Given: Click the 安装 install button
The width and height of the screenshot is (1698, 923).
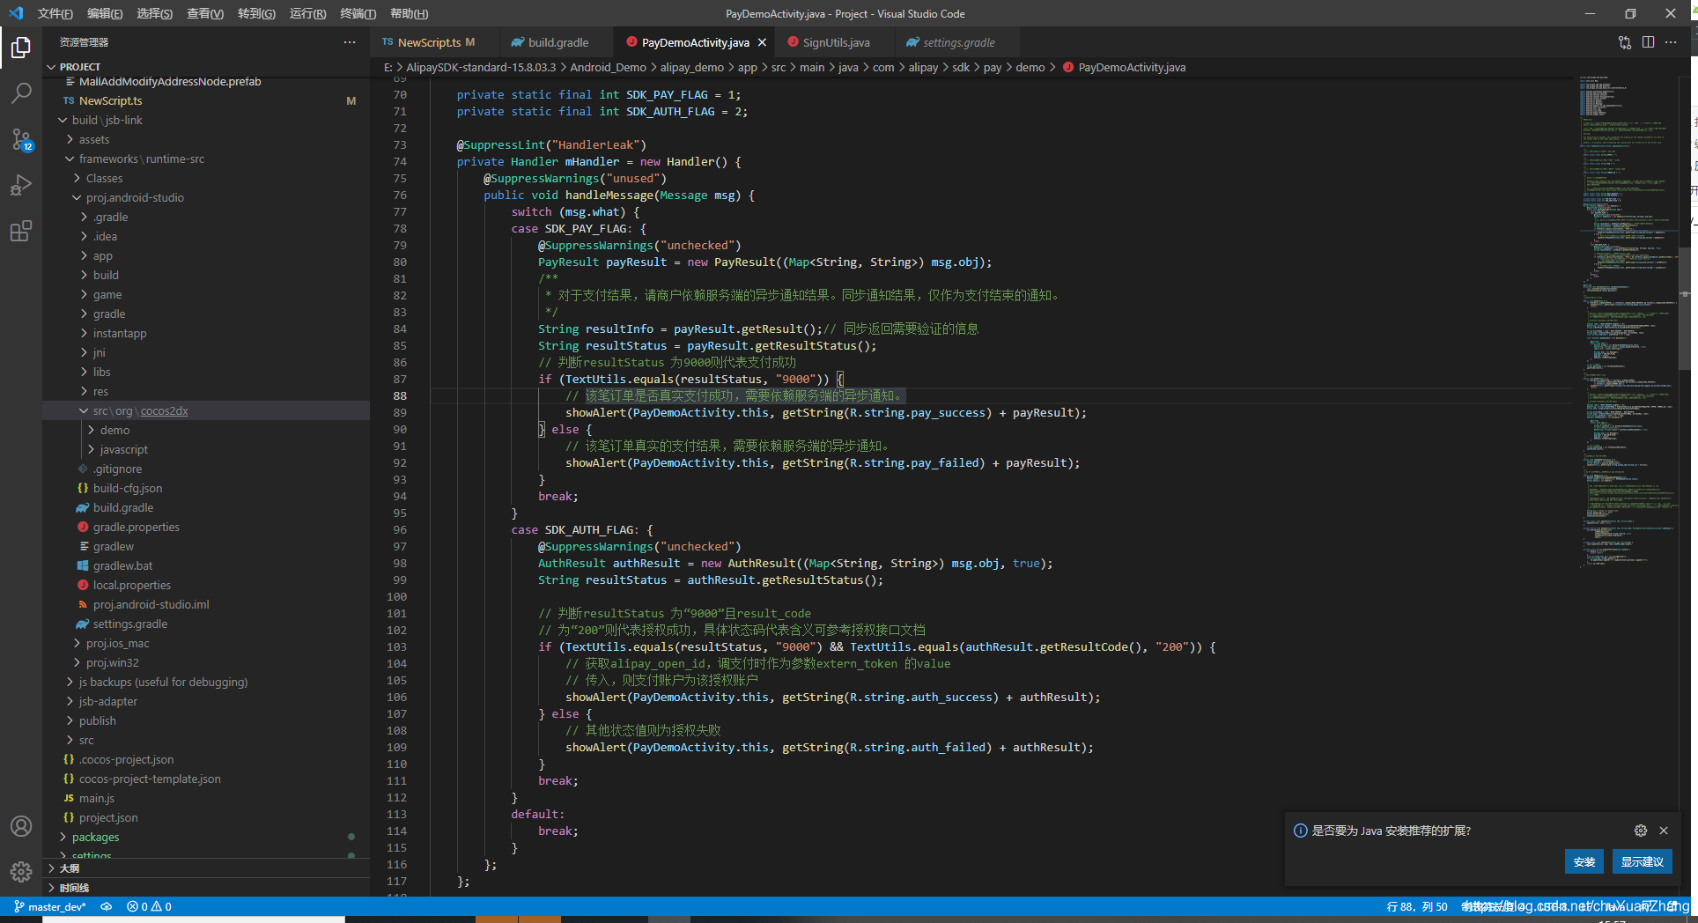Looking at the screenshot, I should click(1584, 861).
